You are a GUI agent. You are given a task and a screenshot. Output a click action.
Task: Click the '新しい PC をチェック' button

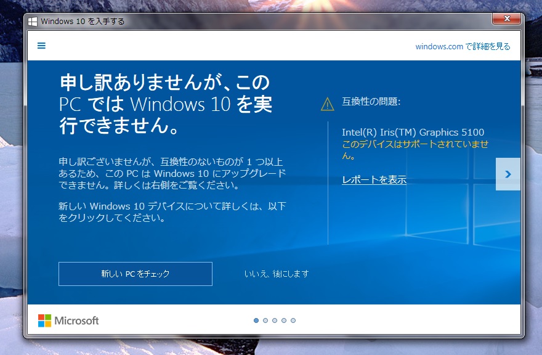(x=135, y=274)
